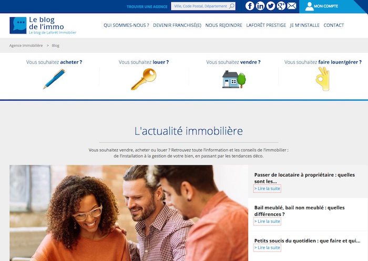Focus the Ville, Code Postal search field
368x261 pixels.
pyautogui.click(x=201, y=6)
